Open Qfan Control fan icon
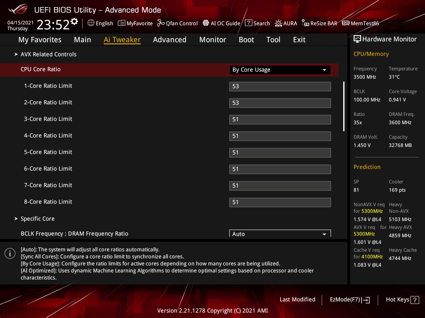The width and height of the screenshot is (425, 318). [x=161, y=23]
